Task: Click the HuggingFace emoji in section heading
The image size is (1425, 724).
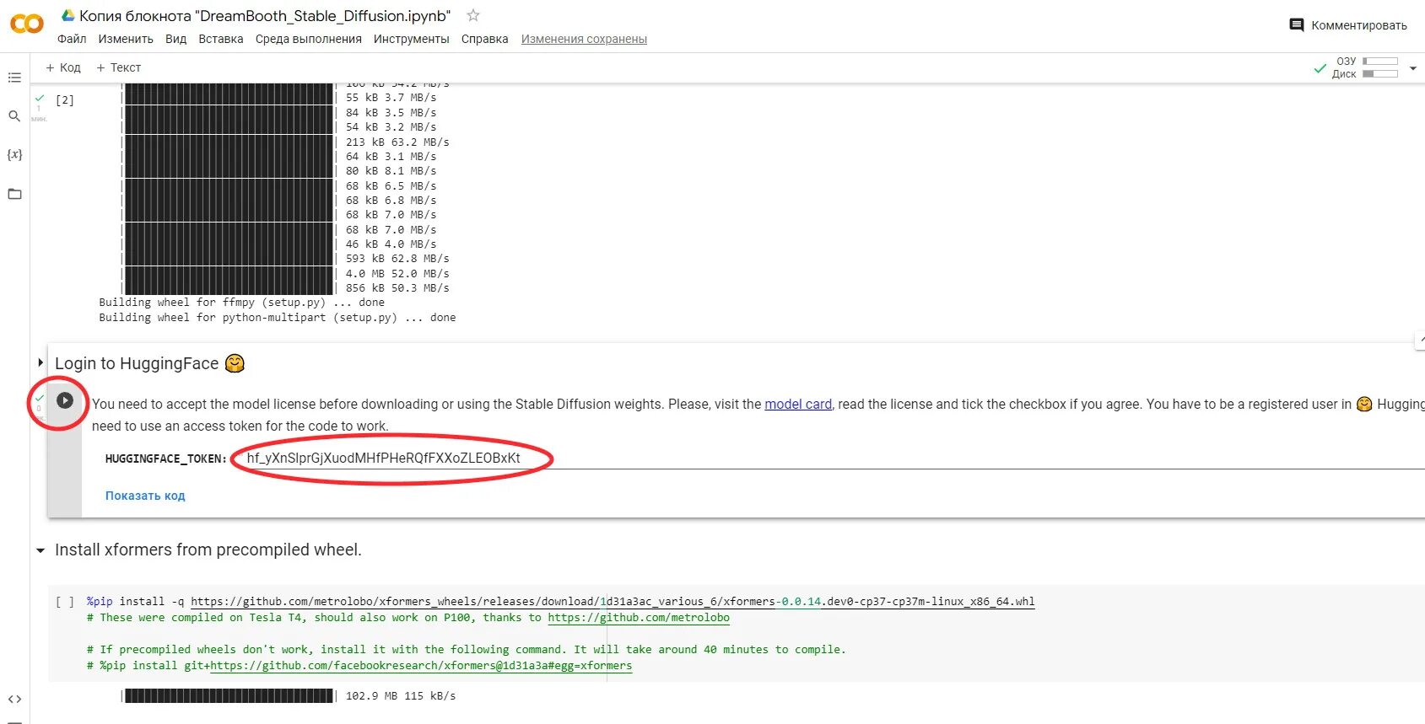Action: click(x=235, y=363)
